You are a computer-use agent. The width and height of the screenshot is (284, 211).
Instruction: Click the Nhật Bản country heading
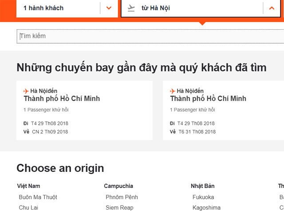point(202,186)
